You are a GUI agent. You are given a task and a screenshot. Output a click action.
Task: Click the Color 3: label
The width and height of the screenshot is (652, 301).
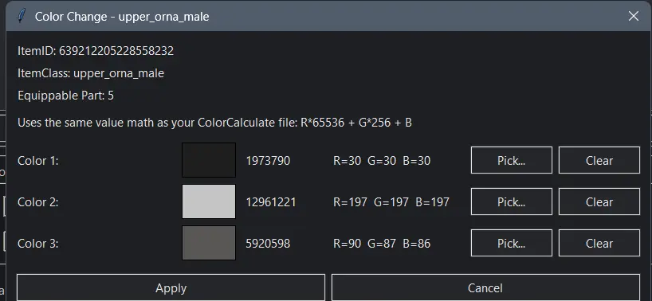coord(37,244)
